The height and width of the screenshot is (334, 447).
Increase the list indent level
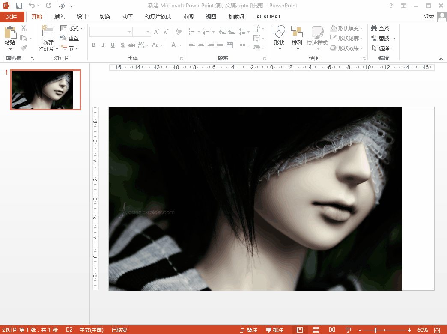(232, 32)
